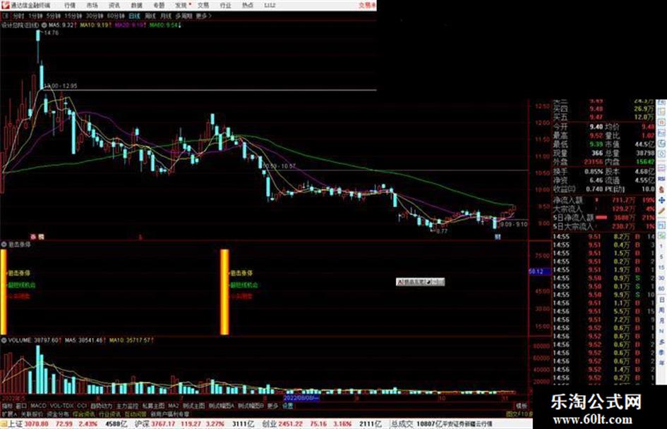Click the small floating toolbar in the sub-chart
667x429 pixels.
tap(420, 282)
